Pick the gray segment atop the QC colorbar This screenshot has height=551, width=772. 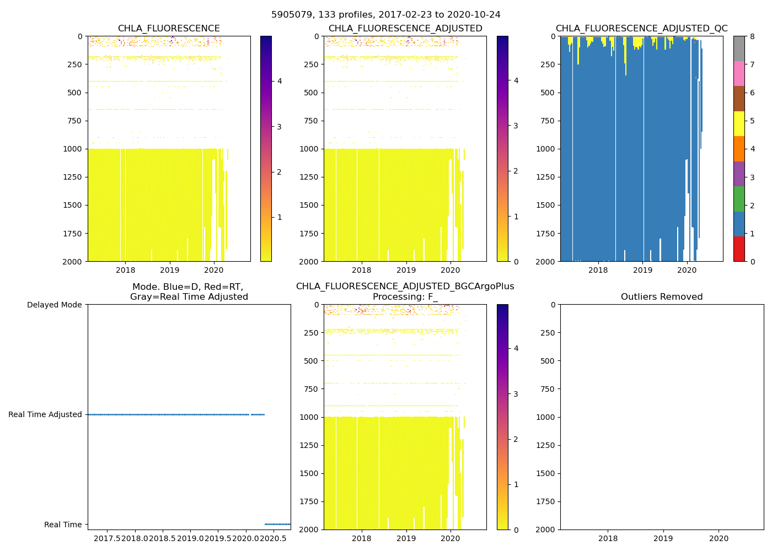tap(739, 48)
